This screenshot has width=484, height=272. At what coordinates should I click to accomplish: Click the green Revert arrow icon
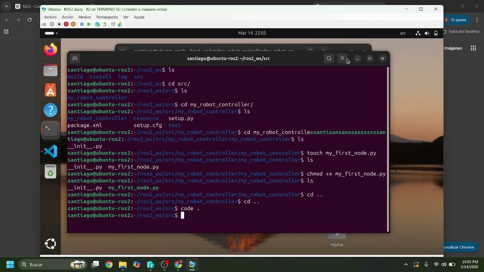pos(105,24)
